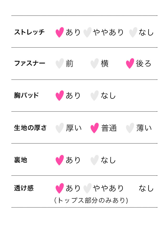Click pink heart for ファスナー 後ろ
Image resolution: width=168 pixels, height=225 pixels.
pos(130,63)
